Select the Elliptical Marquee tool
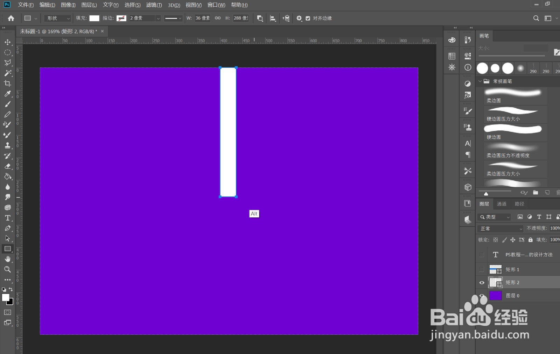This screenshot has height=354, width=560. pos(7,52)
